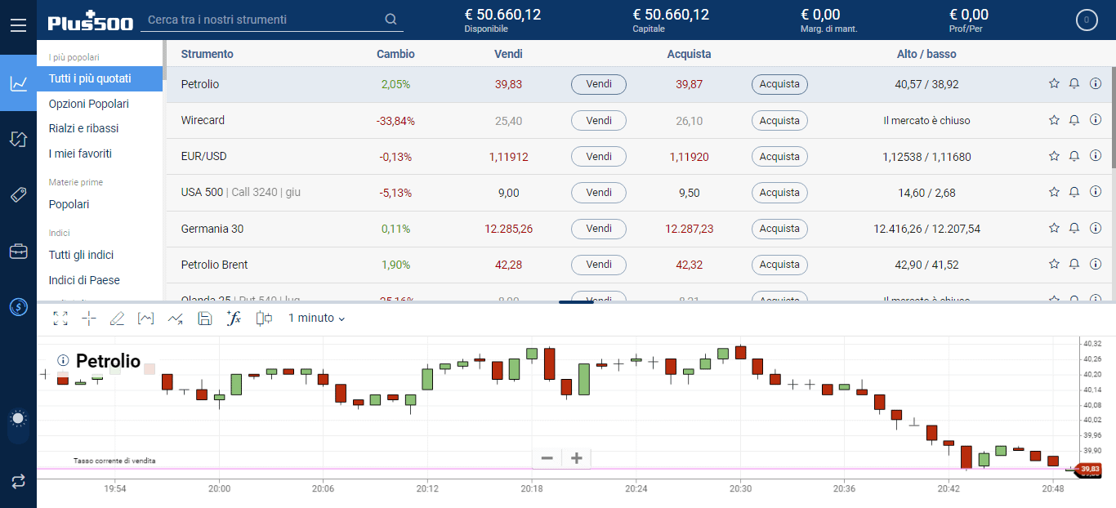Expand the 1 minuto timeframe dropdown
This screenshot has width=1116, height=508.
click(x=316, y=319)
